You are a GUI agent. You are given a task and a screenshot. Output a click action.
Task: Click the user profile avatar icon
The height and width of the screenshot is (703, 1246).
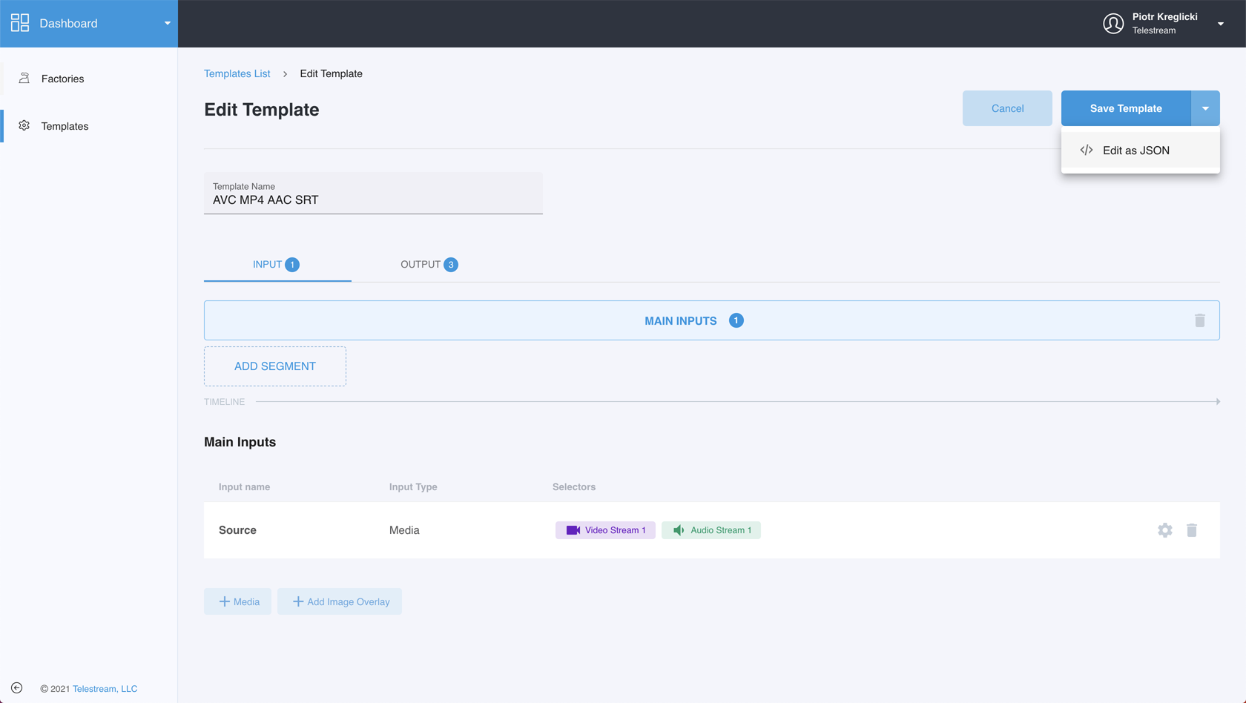coord(1113,24)
